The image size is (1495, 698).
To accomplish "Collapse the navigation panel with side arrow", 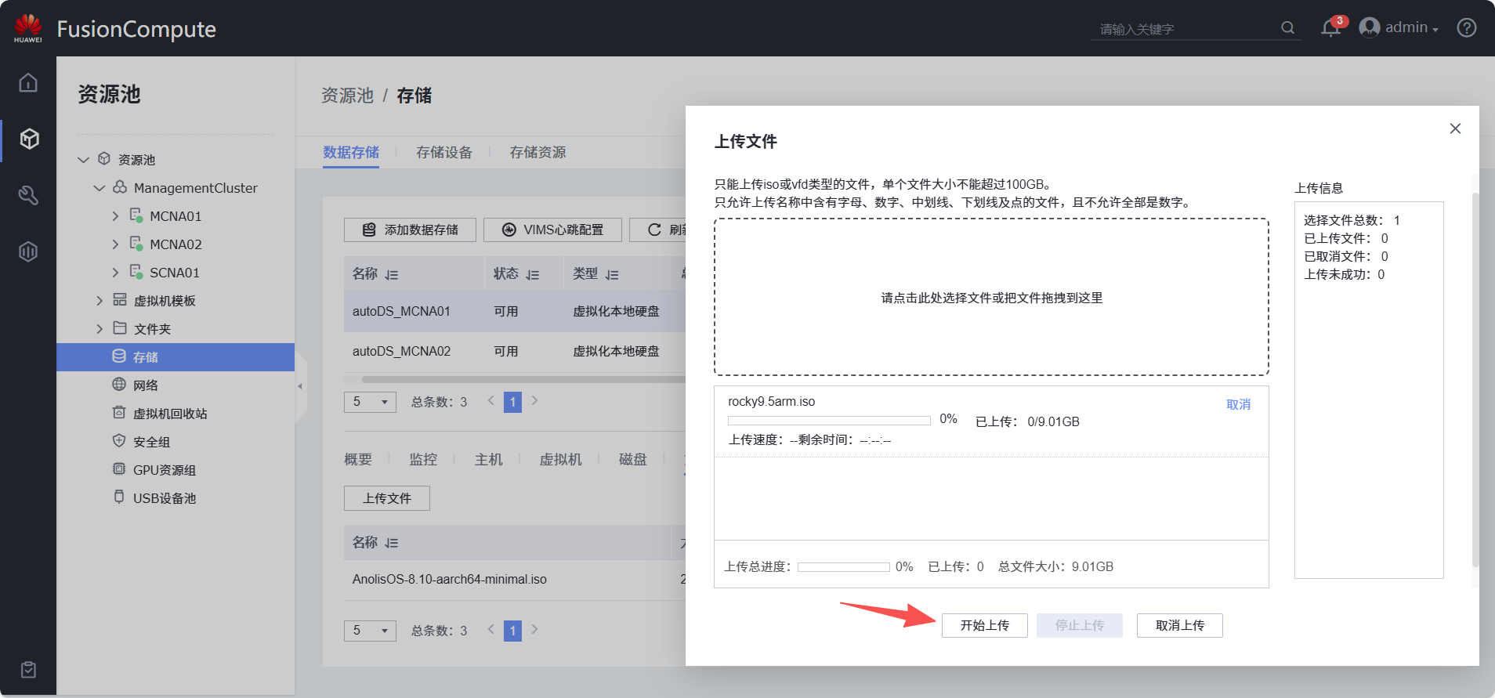I will point(300,386).
